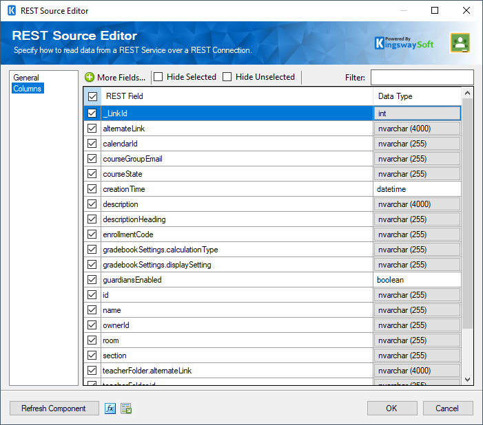Click the Cancel button
This screenshot has height=425, width=483.
448,408
